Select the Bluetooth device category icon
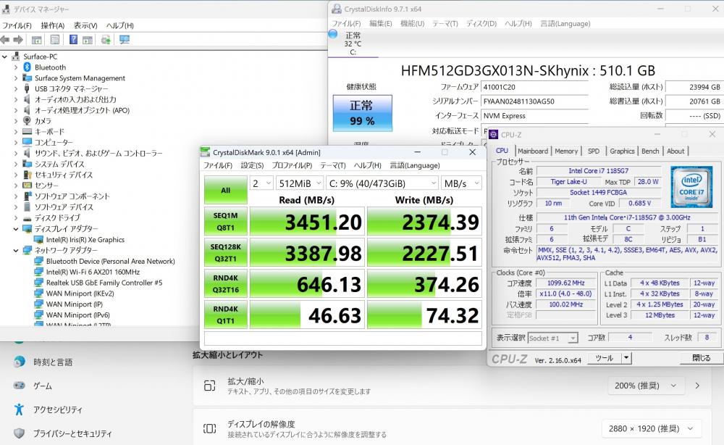 (27, 67)
